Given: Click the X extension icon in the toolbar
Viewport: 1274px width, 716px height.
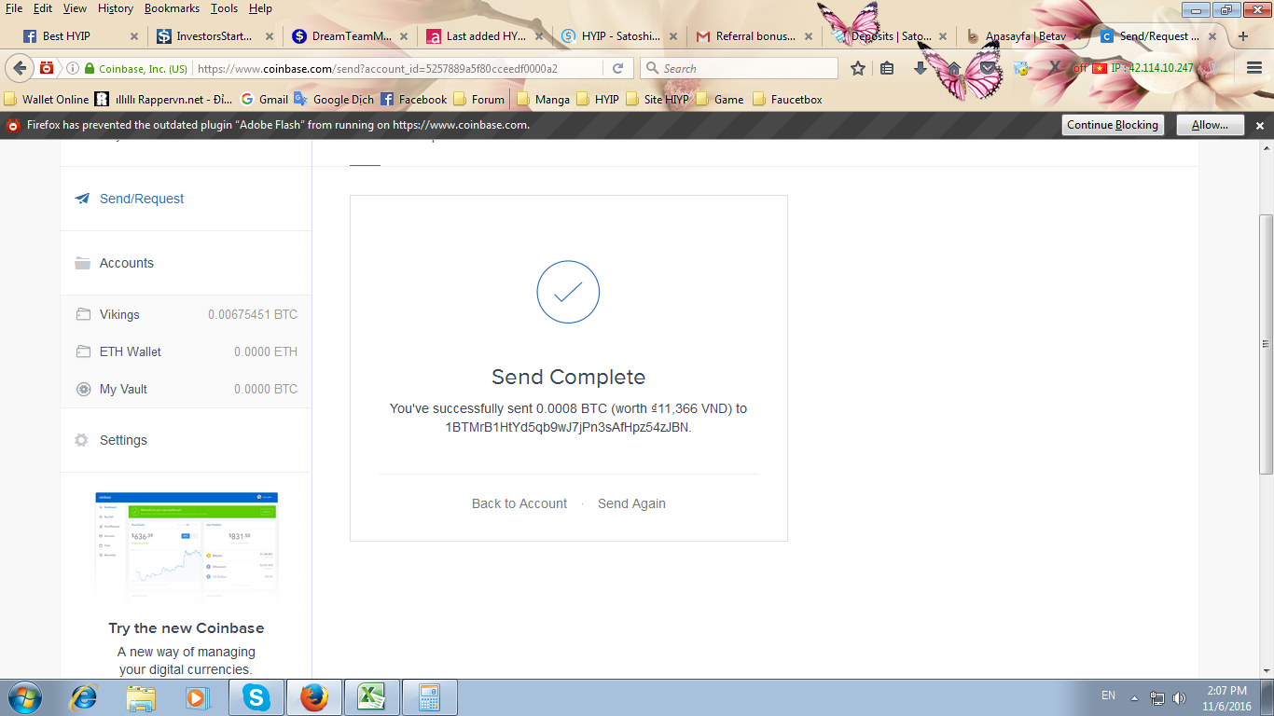Looking at the screenshot, I should pos(1054,68).
